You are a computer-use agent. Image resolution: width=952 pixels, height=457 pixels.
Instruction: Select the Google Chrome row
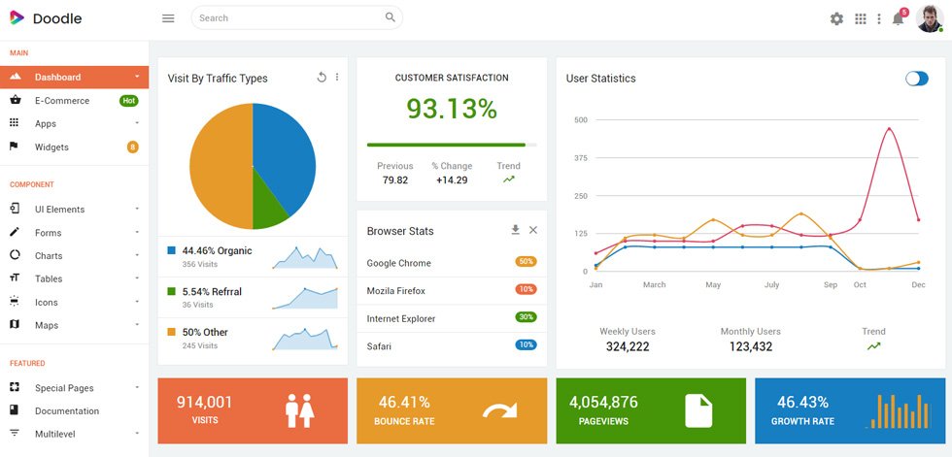click(x=452, y=263)
